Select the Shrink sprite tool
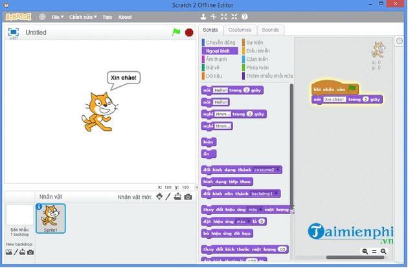 (234, 17)
